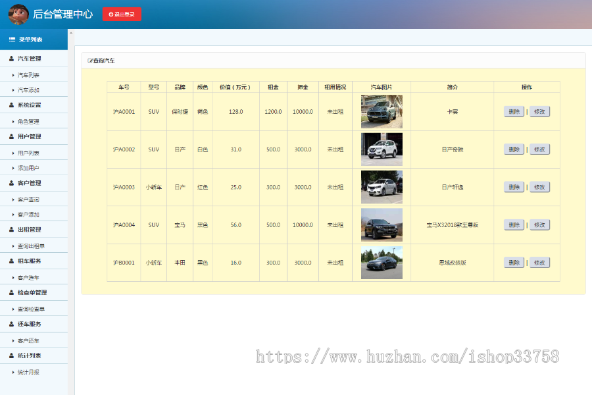Click the 租车服务 sidebar icon
This screenshot has width=592, height=395.
point(12,261)
